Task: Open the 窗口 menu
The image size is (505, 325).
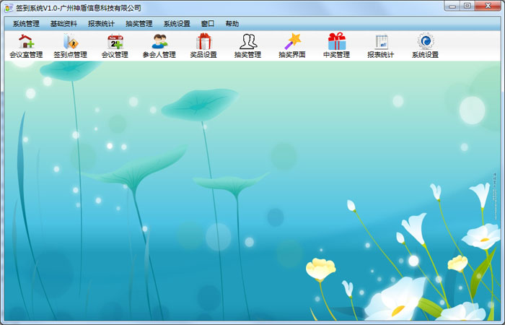Action: [208, 23]
